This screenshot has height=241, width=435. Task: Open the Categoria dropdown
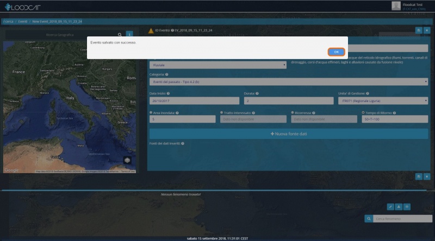point(288,82)
